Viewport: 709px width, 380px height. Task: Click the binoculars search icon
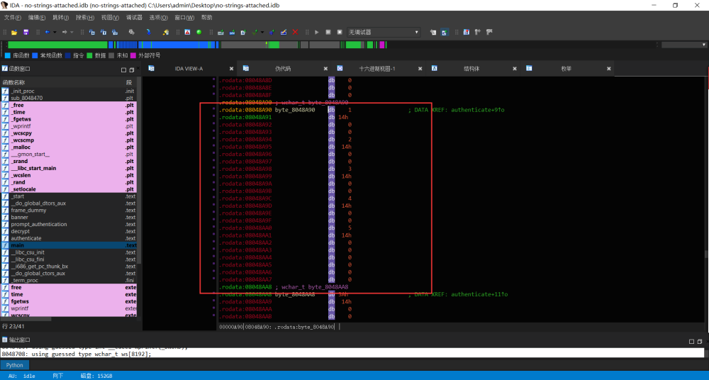click(132, 32)
